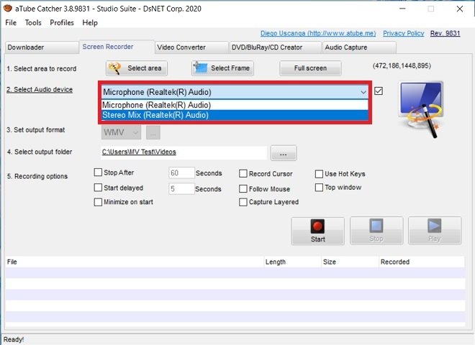Click the screen recorder monitor wand icon
The width and height of the screenshot is (475, 345).
click(421, 109)
